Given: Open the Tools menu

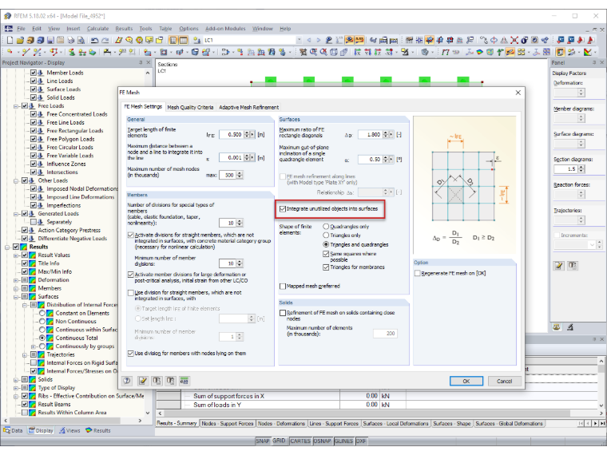Looking at the screenshot, I should pos(145,29).
